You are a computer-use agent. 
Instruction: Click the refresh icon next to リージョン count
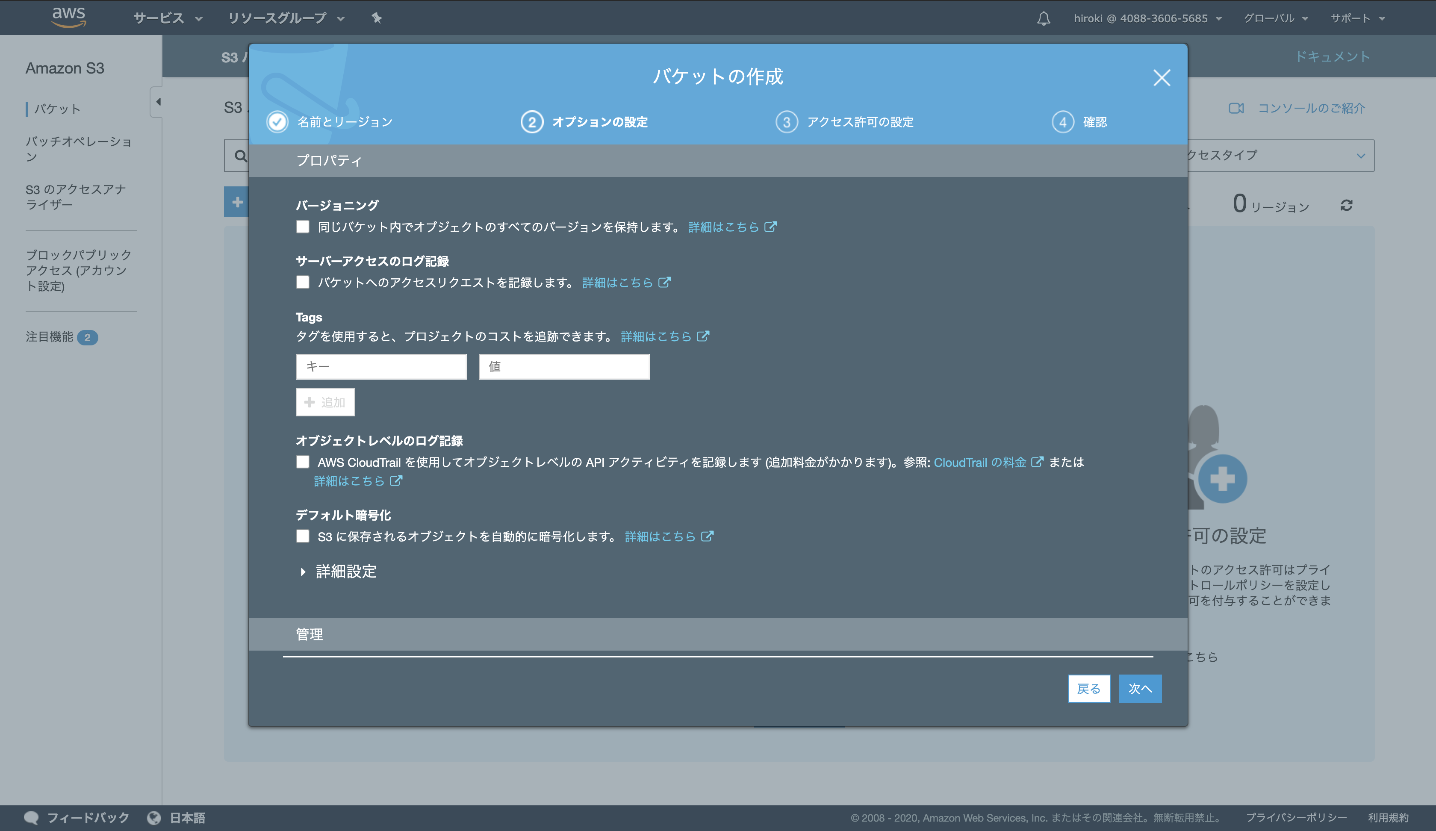[1347, 206]
